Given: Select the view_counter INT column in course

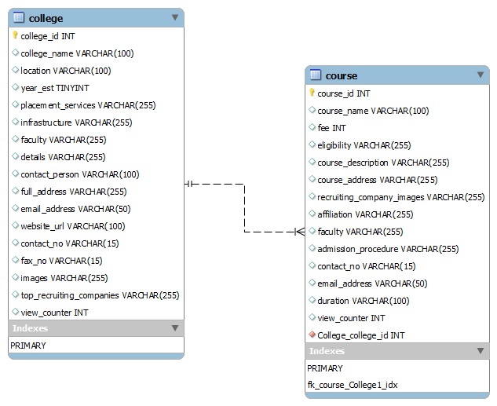Looking at the screenshot, I should coord(352,318).
